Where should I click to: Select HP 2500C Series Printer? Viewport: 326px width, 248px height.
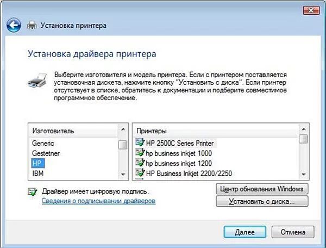click(x=180, y=143)
